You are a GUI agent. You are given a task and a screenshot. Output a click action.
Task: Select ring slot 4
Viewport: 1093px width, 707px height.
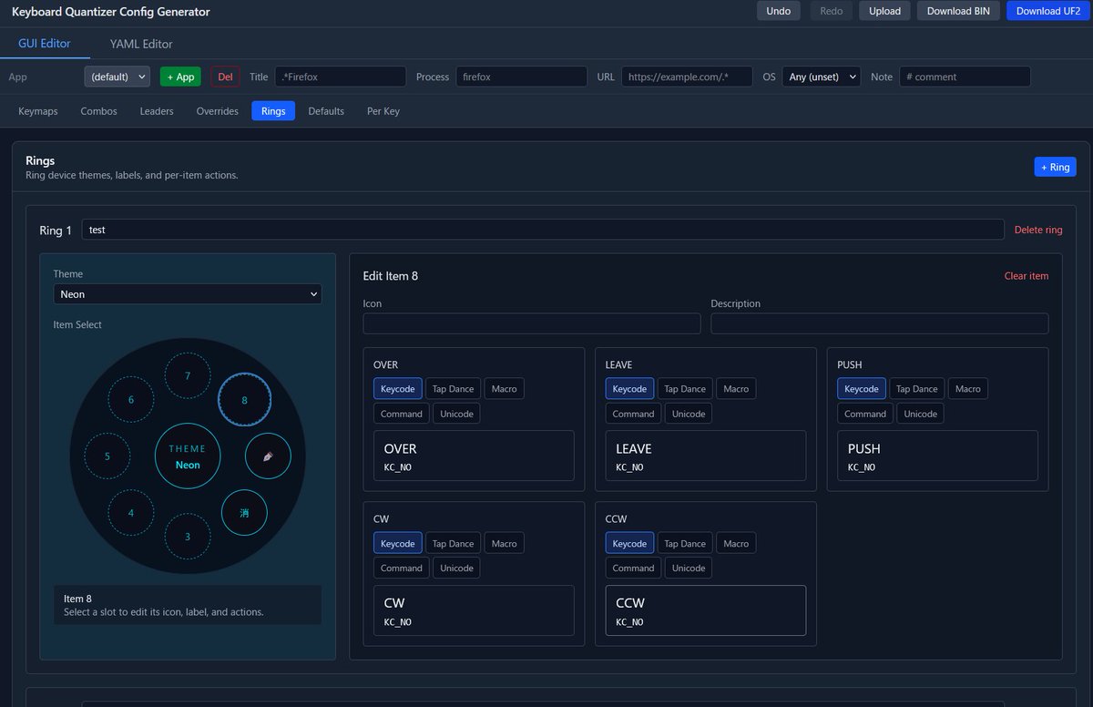click(x=131, y=513)
